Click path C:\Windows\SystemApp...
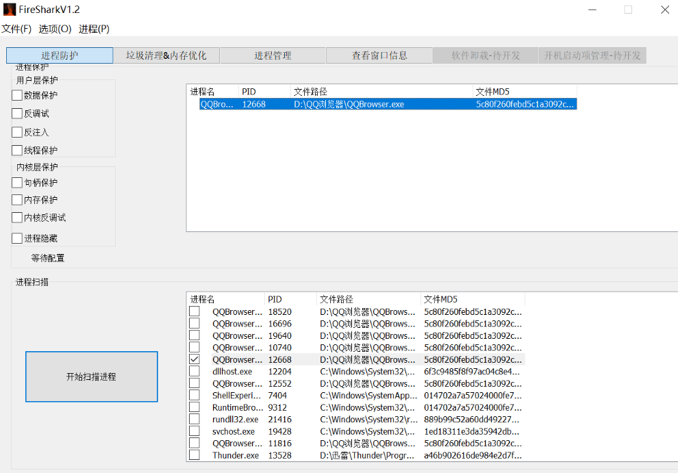678x473 pixels. pyautogui.click(x=368, y=395)
